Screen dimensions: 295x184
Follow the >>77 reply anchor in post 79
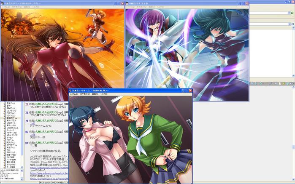tap(33, 123)
